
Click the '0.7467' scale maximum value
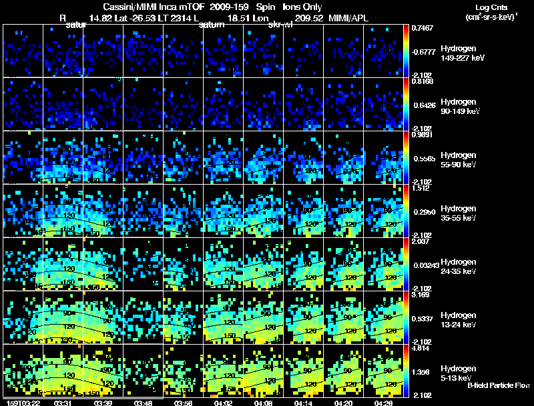423,28
